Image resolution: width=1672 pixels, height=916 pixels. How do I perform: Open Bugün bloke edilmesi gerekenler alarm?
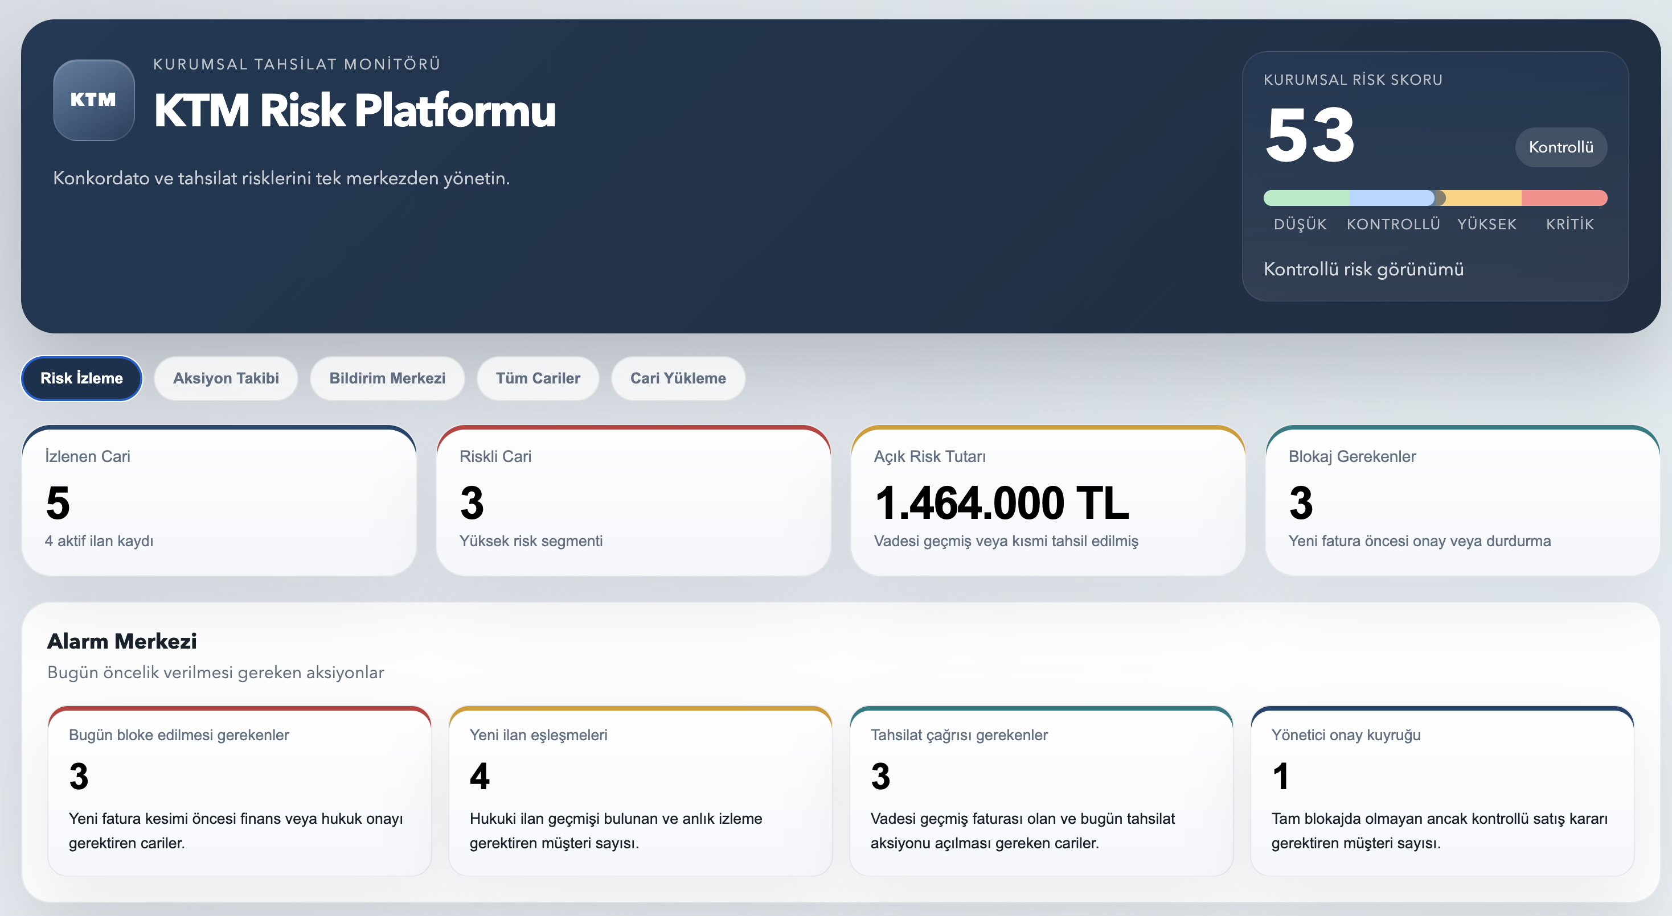pyautogui.click(x=239, y=791)
